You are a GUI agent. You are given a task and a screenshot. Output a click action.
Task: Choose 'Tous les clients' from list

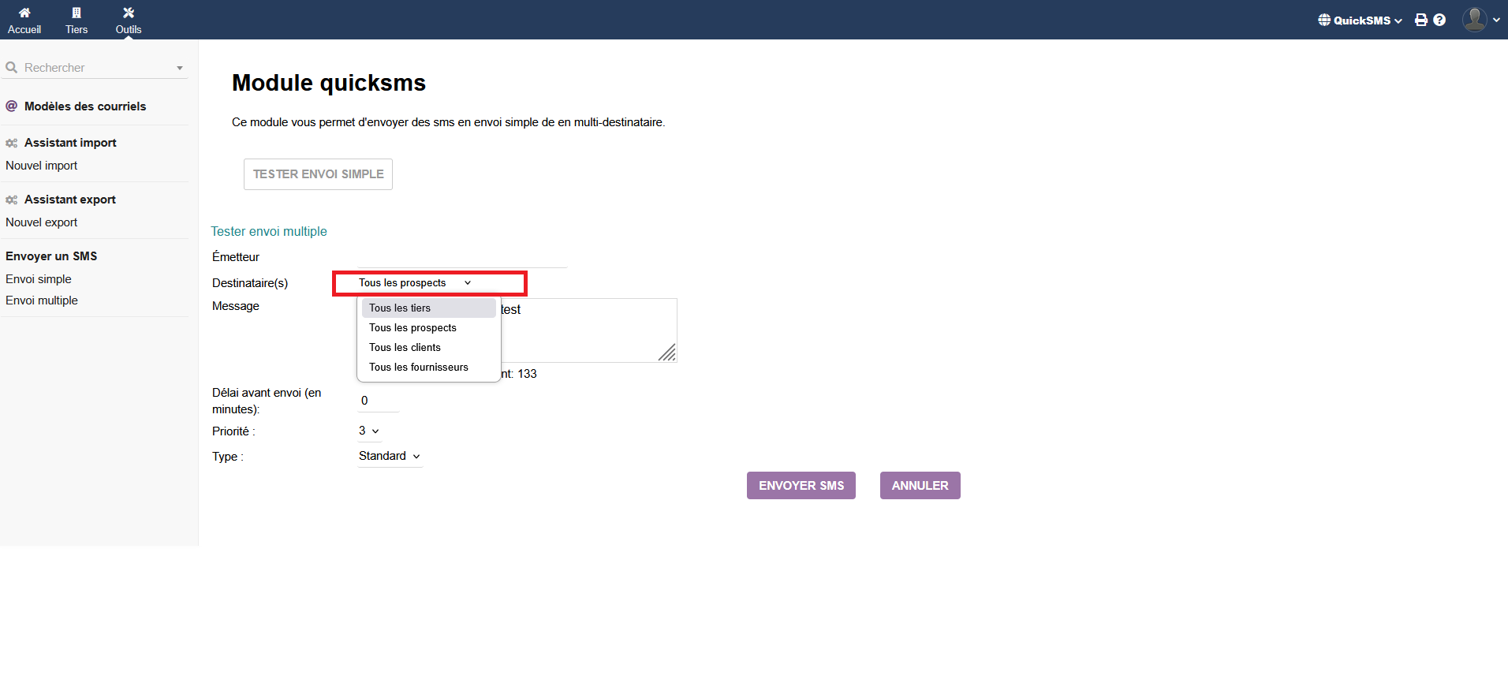(405, 348)
